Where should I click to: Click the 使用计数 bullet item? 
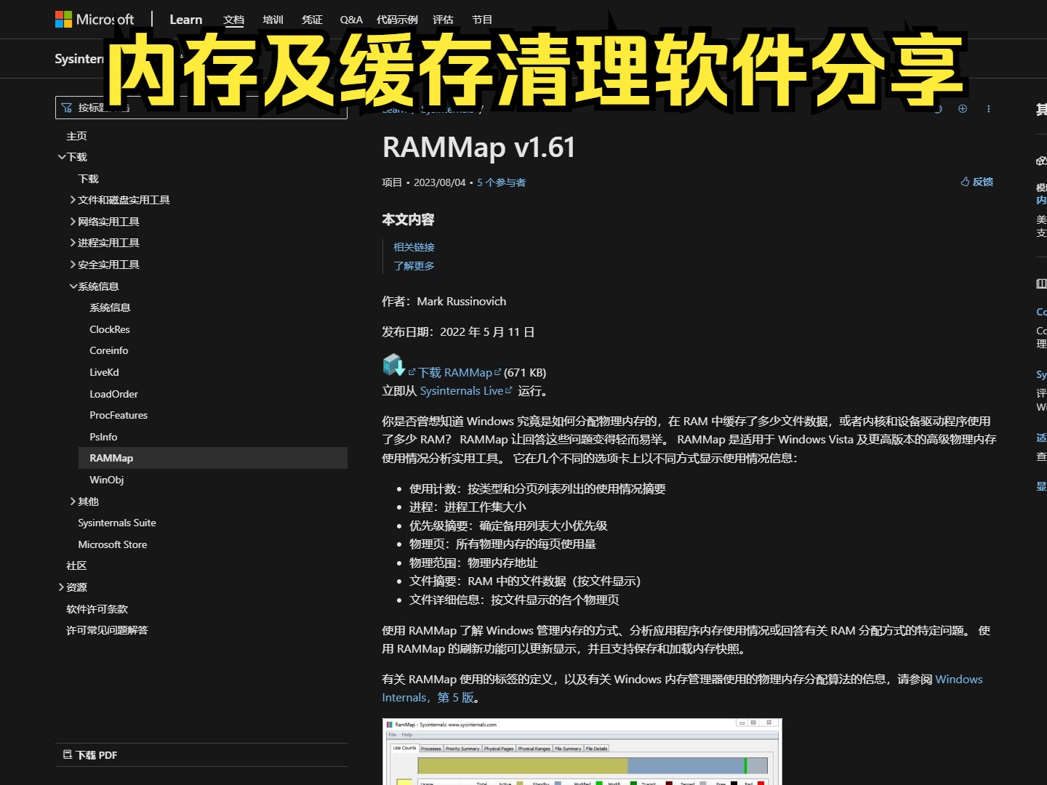pos(537,489)
